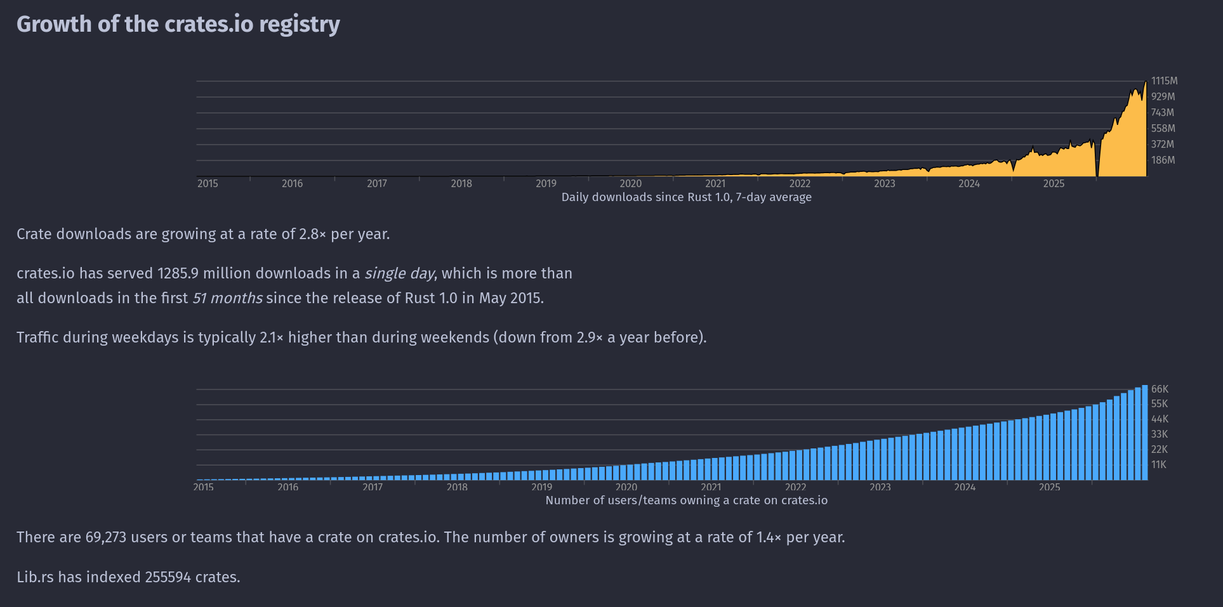Screen dimensions: 1223x607
Task: Select the "929M" axis label
Action: (1163, 97)
